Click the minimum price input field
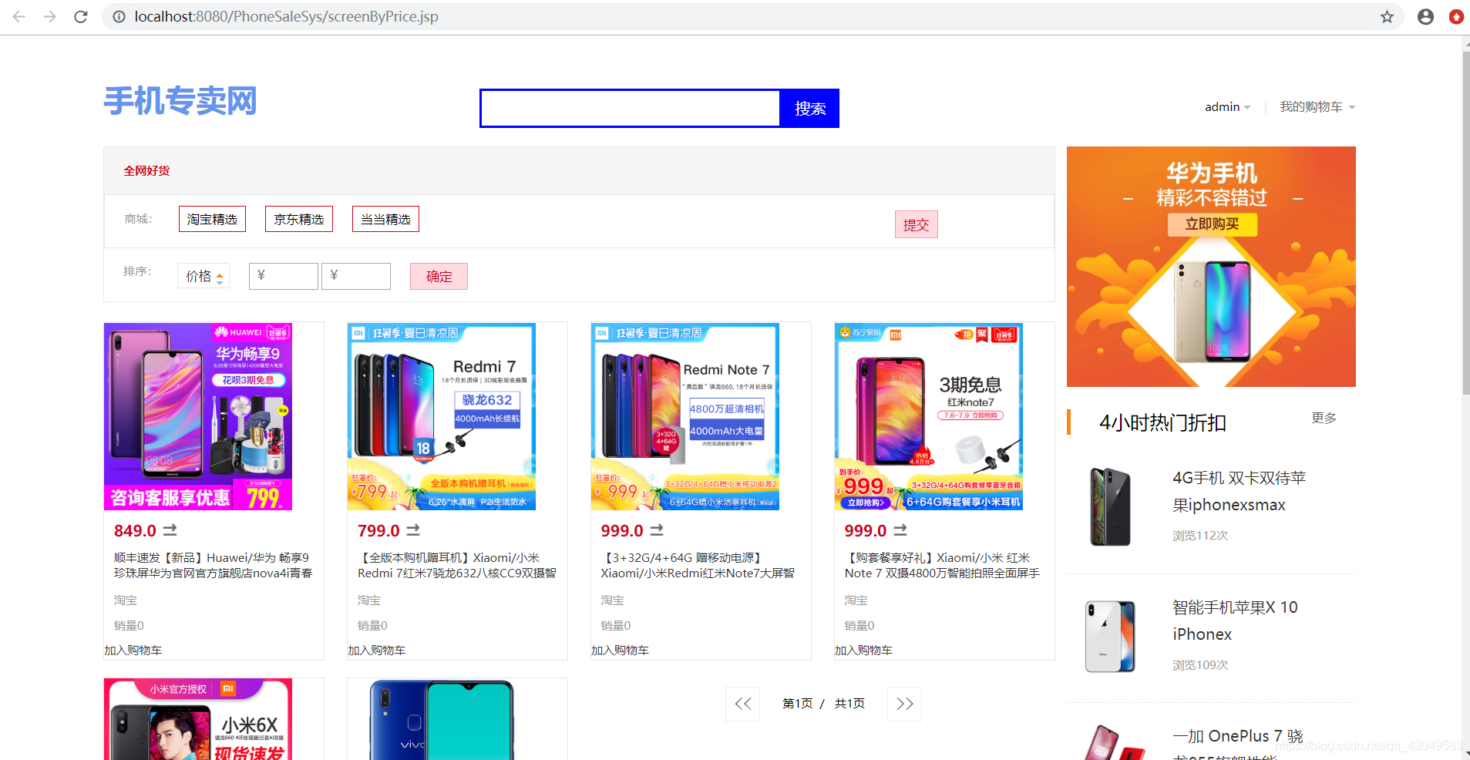 click(x=283, y=276)
